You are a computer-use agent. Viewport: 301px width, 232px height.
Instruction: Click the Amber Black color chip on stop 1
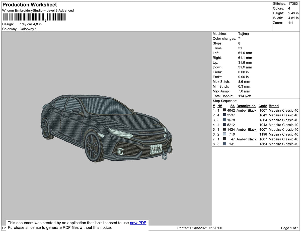(x=224, y=110)
